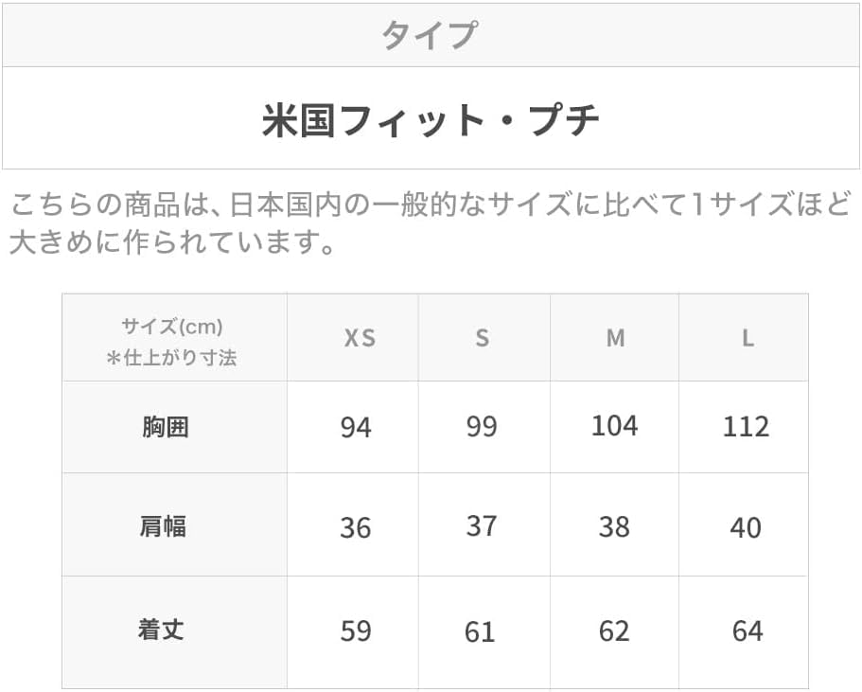The width and height of the screenshot is (862, 692).
Task: Click the L size column header
Action: point(748,338)
